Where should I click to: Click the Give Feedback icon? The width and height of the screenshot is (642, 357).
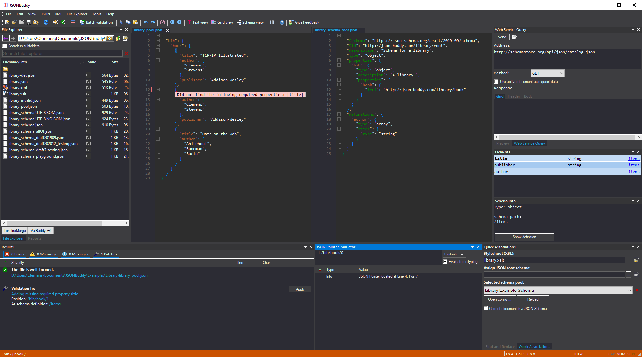[291, 22]
